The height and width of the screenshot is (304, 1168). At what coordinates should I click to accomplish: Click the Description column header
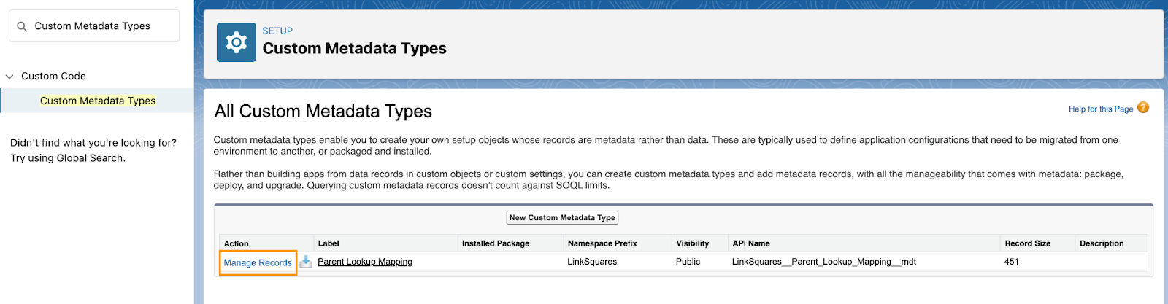1102,243
